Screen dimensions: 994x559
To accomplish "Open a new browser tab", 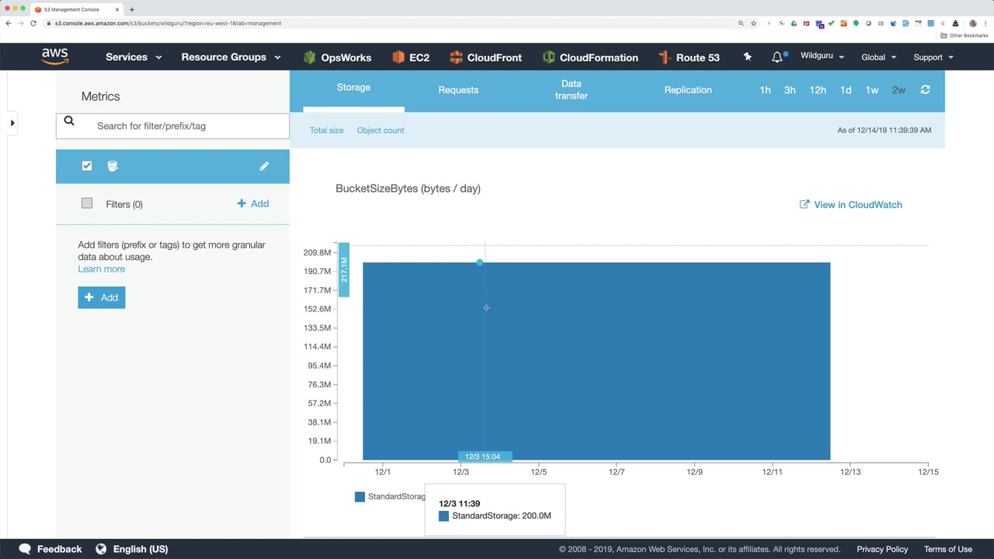I will click(132, 9).
